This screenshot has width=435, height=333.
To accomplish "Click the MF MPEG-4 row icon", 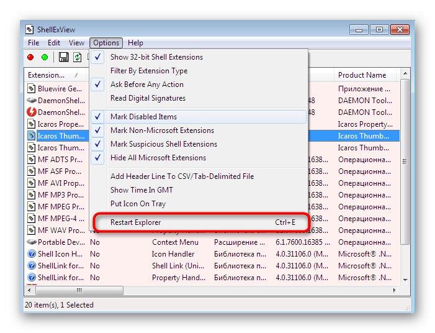I will point(32,218).
